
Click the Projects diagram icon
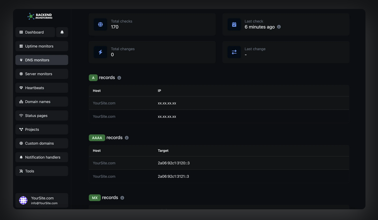point(21,129)
